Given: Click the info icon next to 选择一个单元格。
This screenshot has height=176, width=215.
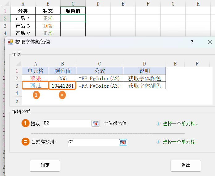Looking at the screenshot, I should click(x=158, y=124).
